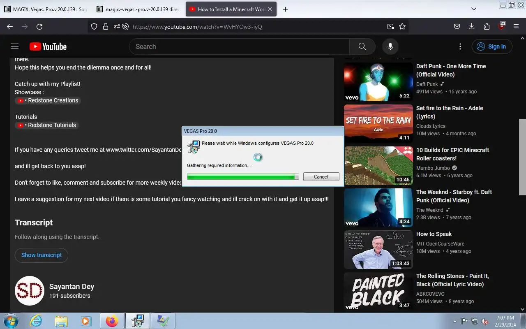Open the Sayantan Dey channel name
This screenshot has width=526, height=329.
pyautogui.click(x=72, y=287)
